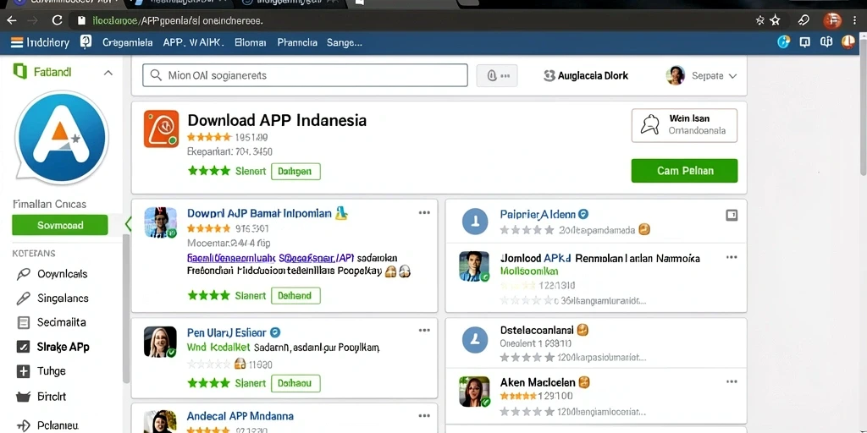The height and width of the screenshot is (433, 867).
Task: Click the Jomlcod APKd profile thumbnail
Action: [474, 266]
